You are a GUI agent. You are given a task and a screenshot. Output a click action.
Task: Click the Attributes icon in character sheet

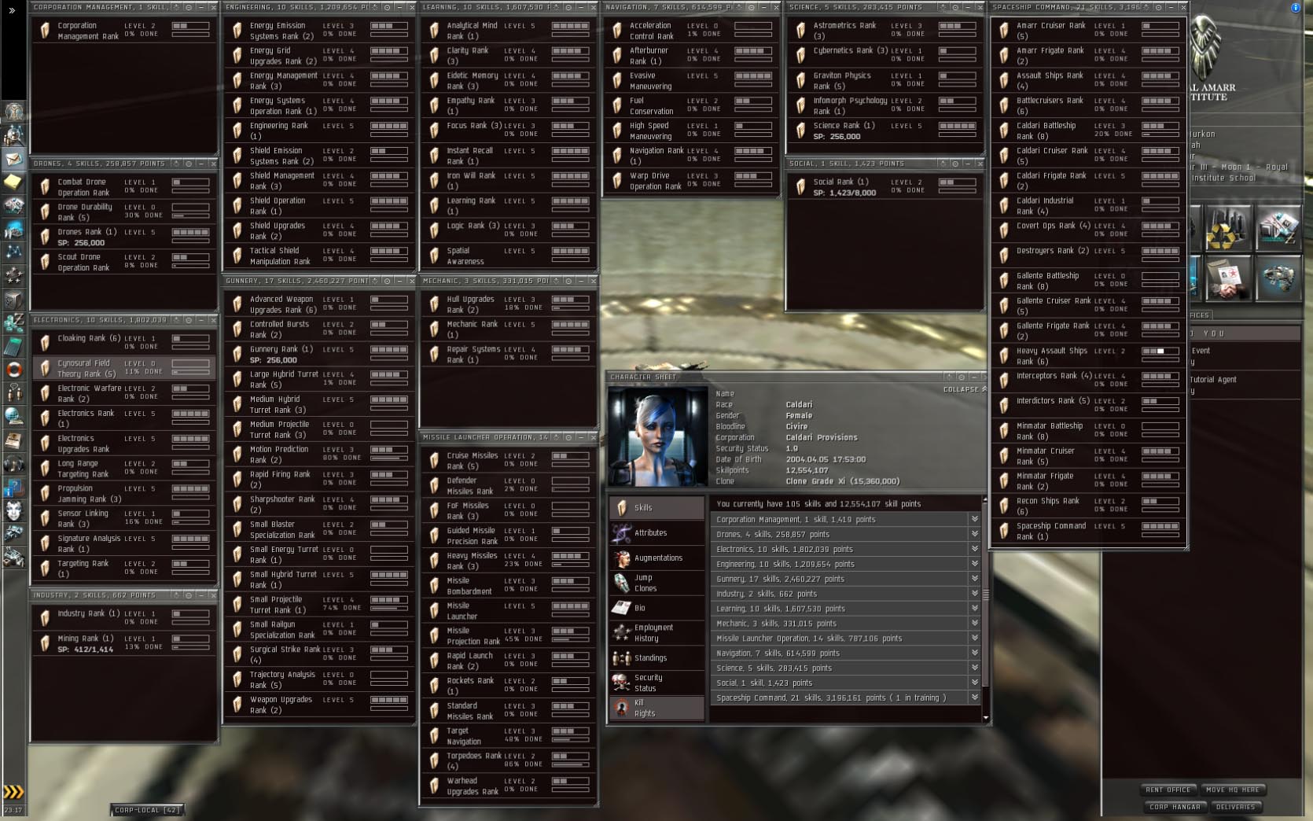[x=622, y=533]
